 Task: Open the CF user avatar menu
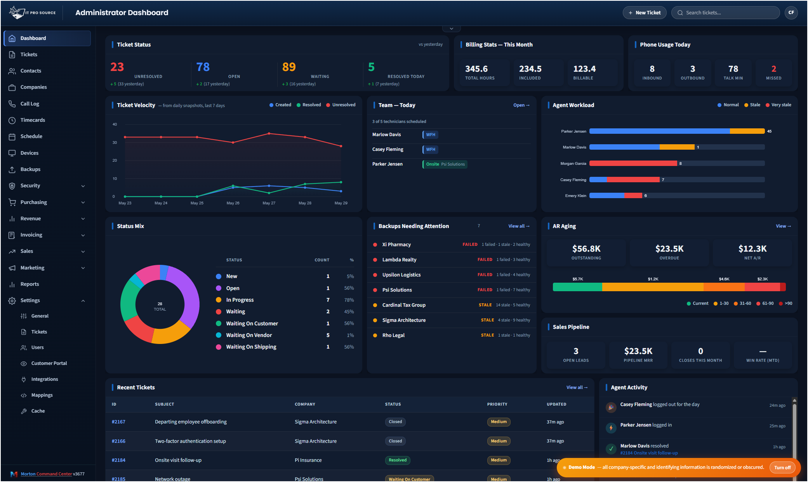point(791,13)
